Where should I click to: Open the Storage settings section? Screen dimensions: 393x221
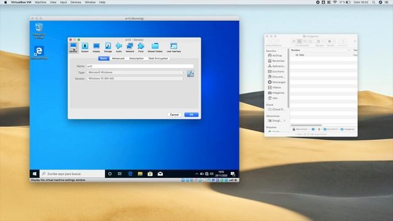pyautogui.click(x=108, y=47)
